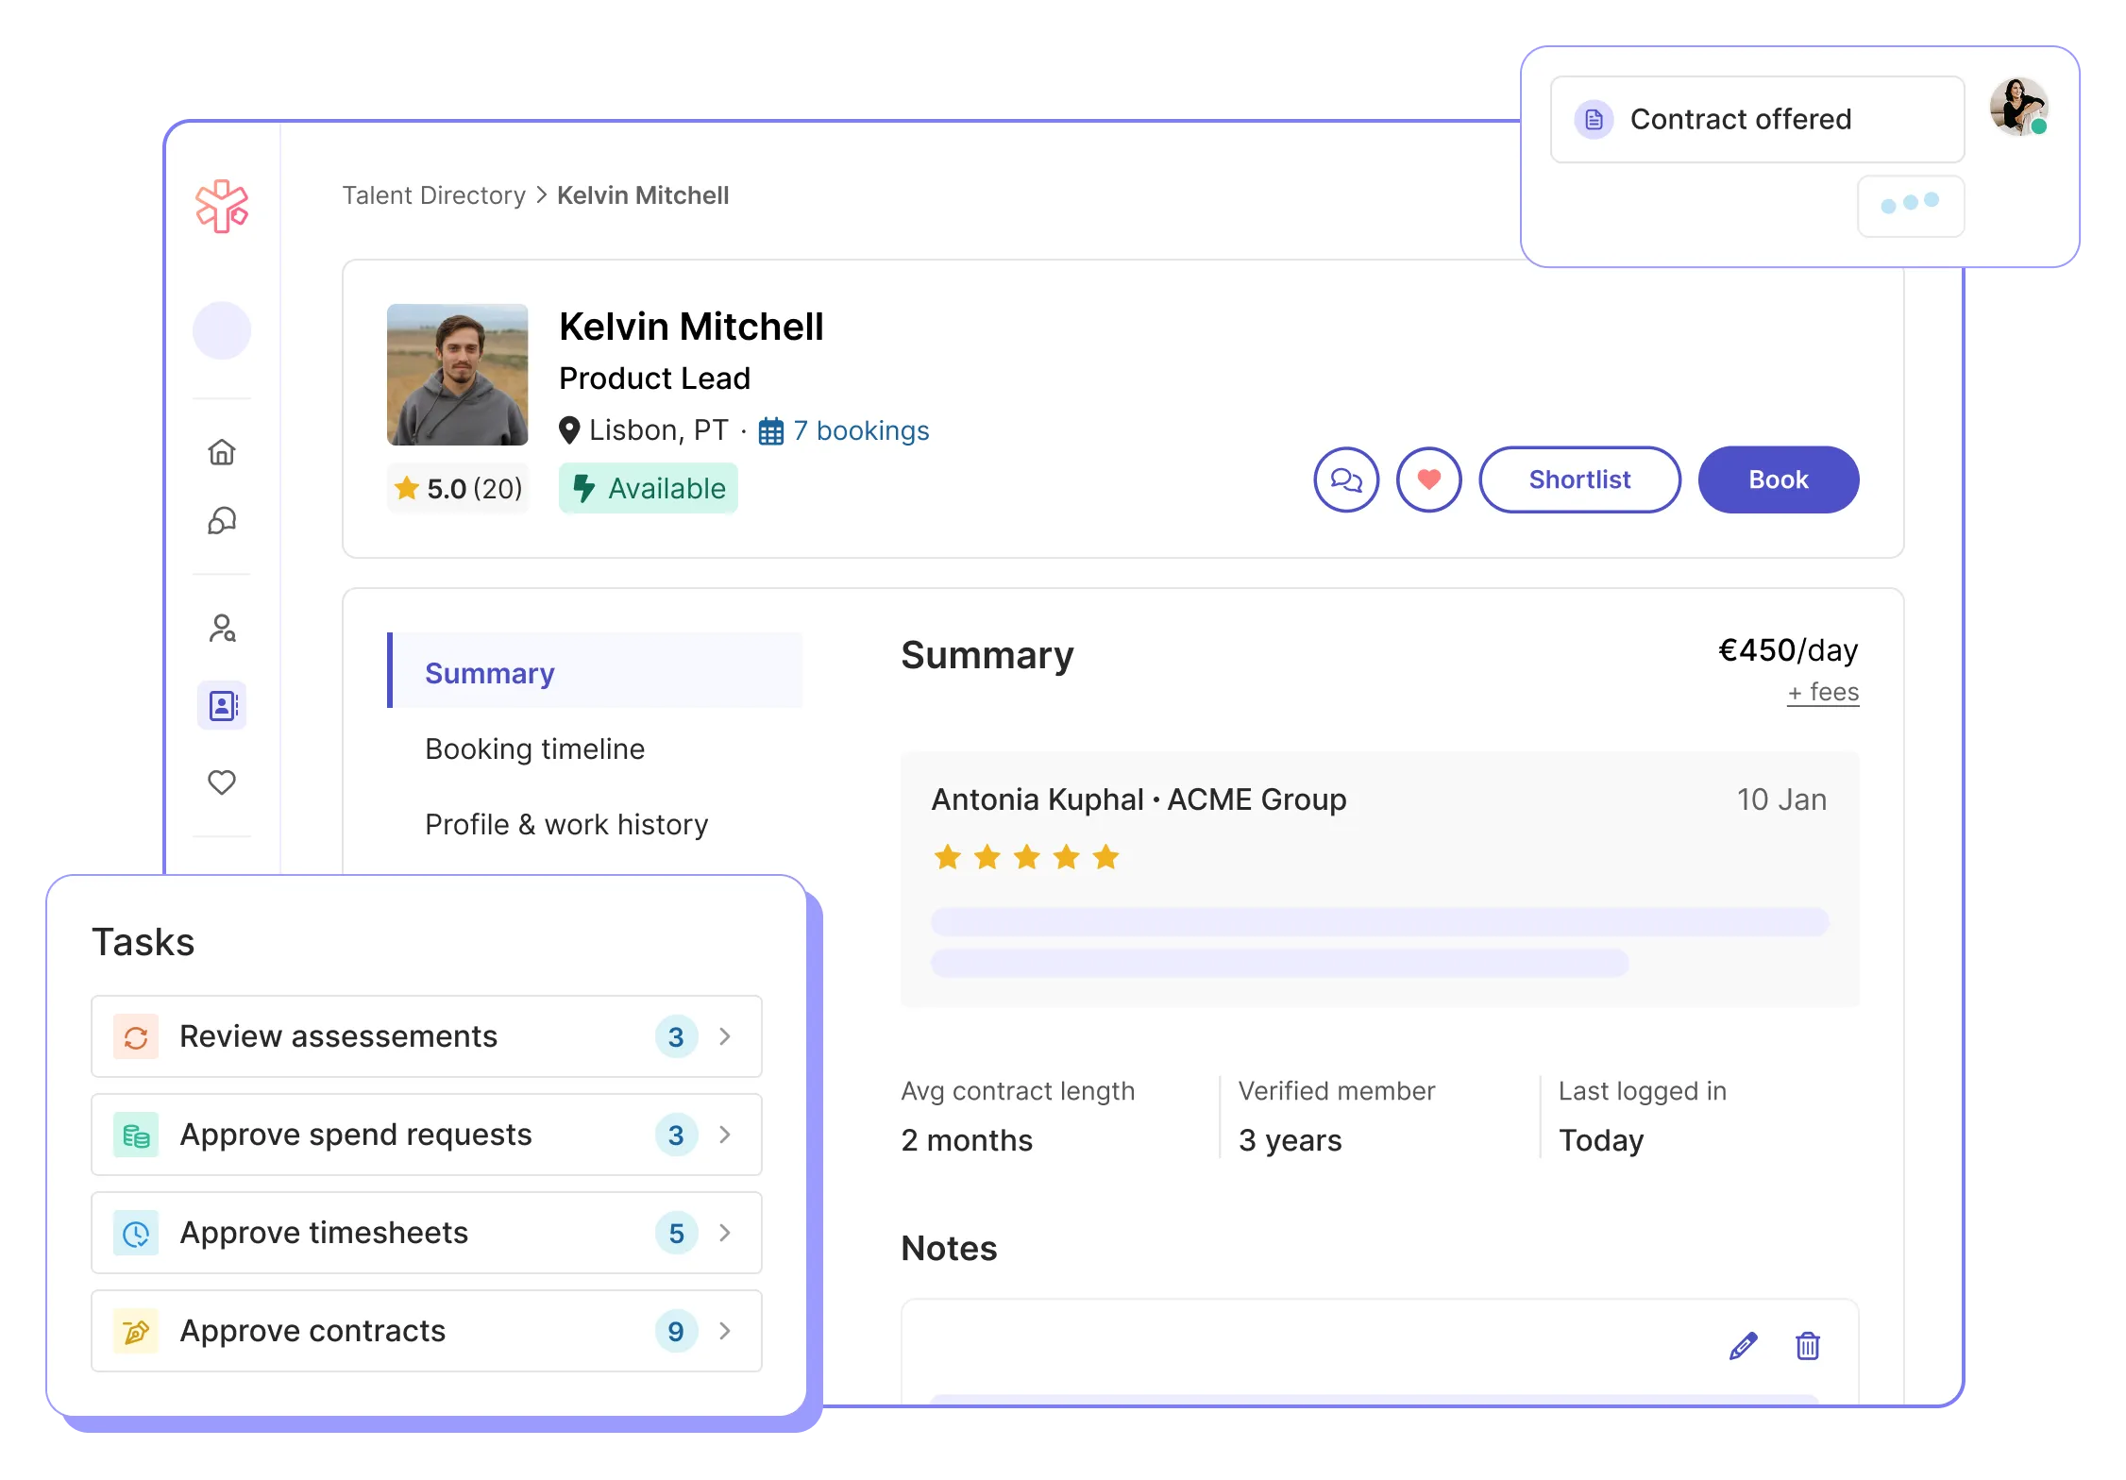The height and width of the screenshot is (1480, 2126).
Task: Click the five-star rating in Antonia's review
Action: pos(1026,857)
